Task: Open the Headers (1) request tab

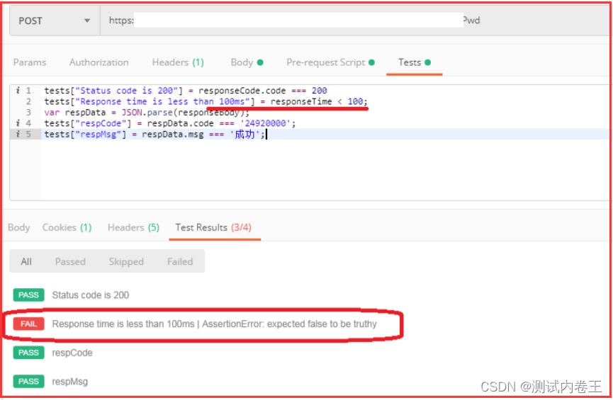Action: pos(178,62)
